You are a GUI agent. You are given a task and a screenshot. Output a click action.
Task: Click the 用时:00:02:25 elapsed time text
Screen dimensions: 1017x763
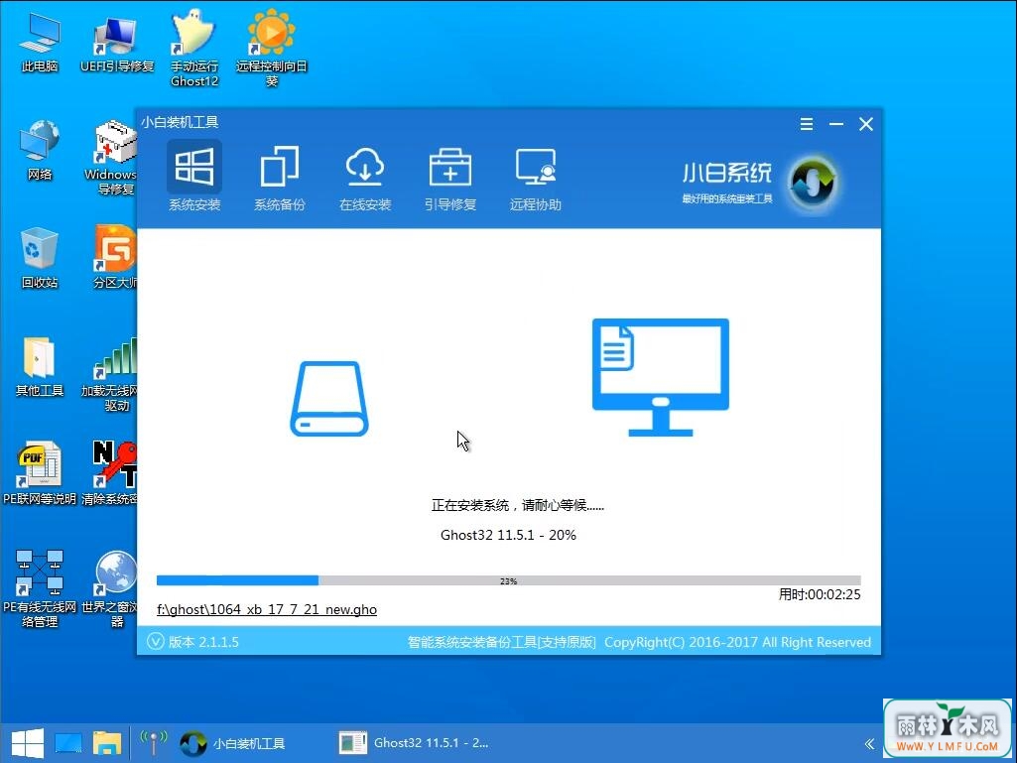[x=820, y=594]
